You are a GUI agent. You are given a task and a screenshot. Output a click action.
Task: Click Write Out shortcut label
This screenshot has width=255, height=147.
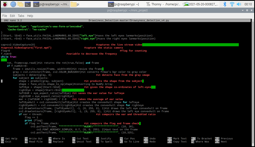click(x=36, y=139)
